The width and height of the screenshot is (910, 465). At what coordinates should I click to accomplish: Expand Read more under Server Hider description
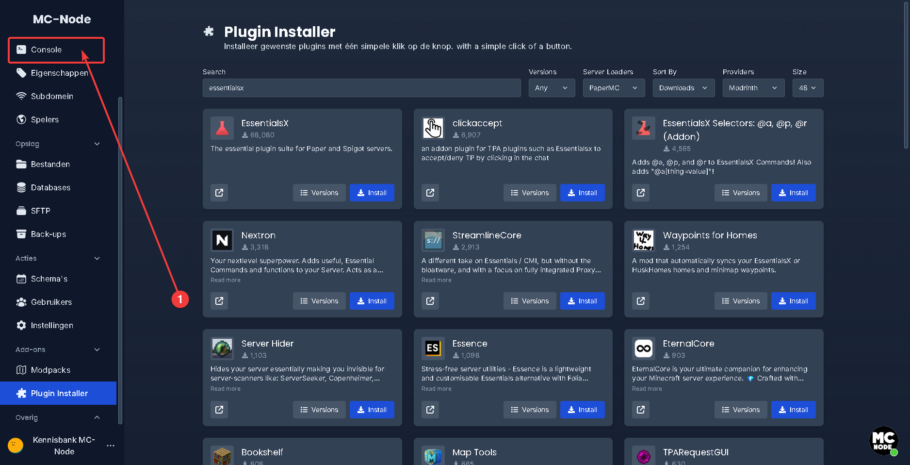[x=226, y=389]
